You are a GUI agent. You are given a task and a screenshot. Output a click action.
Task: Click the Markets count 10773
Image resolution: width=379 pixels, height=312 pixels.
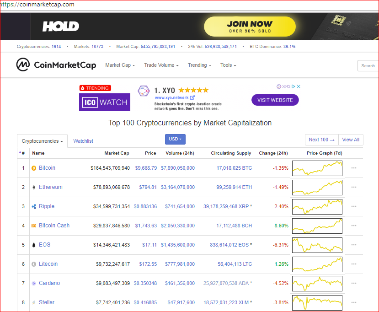97,47
